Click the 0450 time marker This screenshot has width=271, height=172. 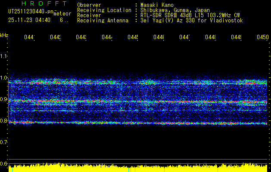(x=263, y=37)
